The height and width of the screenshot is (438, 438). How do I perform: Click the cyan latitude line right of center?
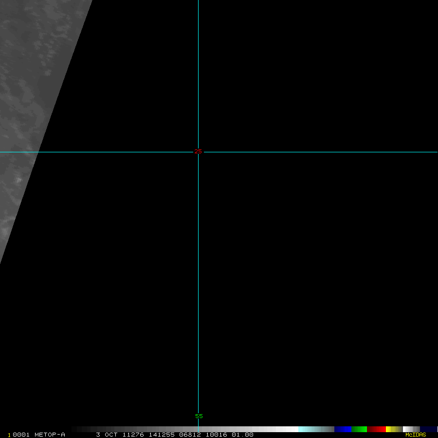tap(316, 152)
